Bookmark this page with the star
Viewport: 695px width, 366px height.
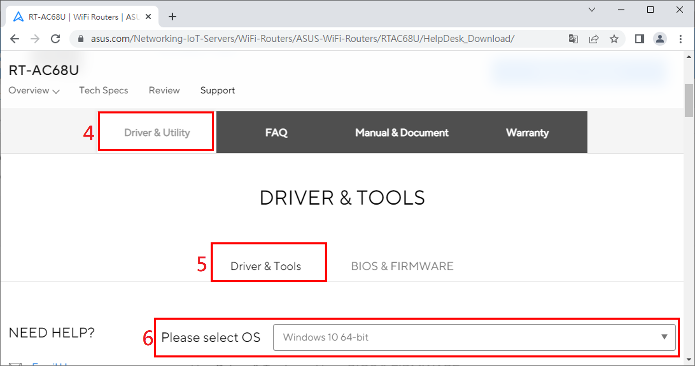point(614,39)
